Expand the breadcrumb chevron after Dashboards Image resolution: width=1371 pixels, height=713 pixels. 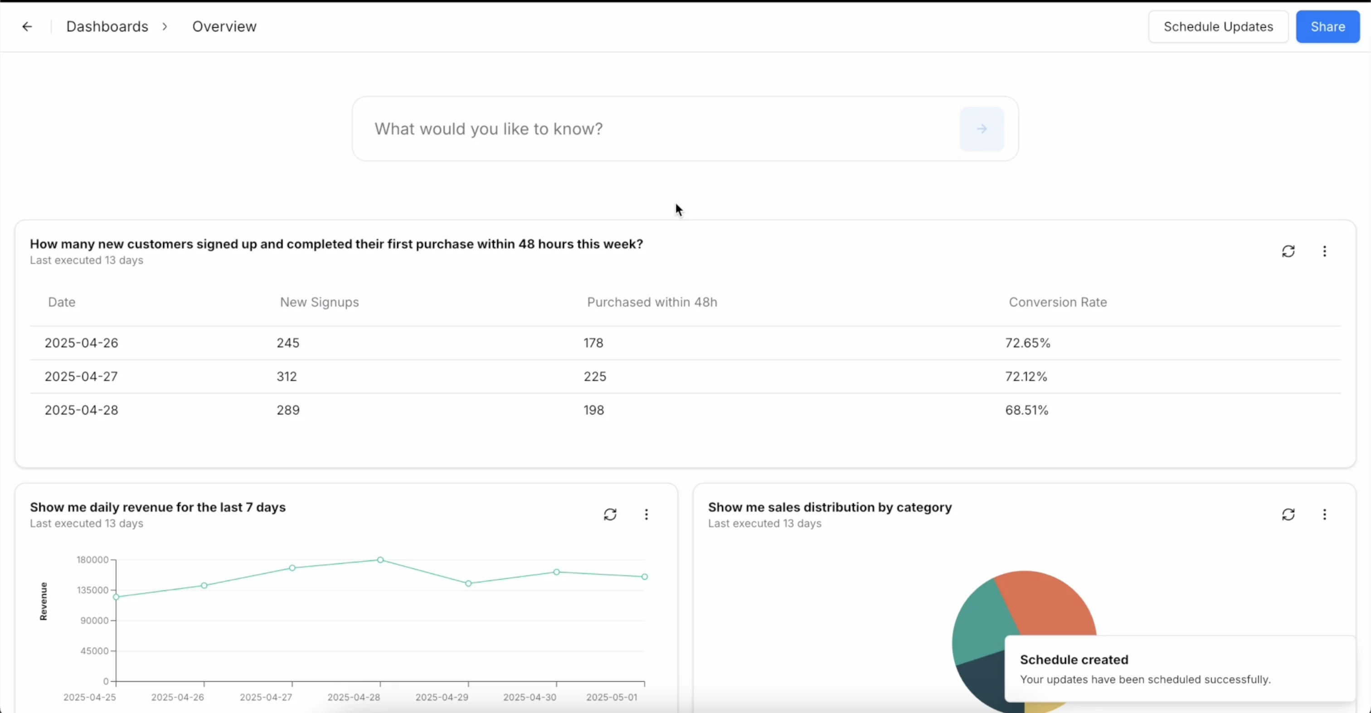[x=165, y=26]
